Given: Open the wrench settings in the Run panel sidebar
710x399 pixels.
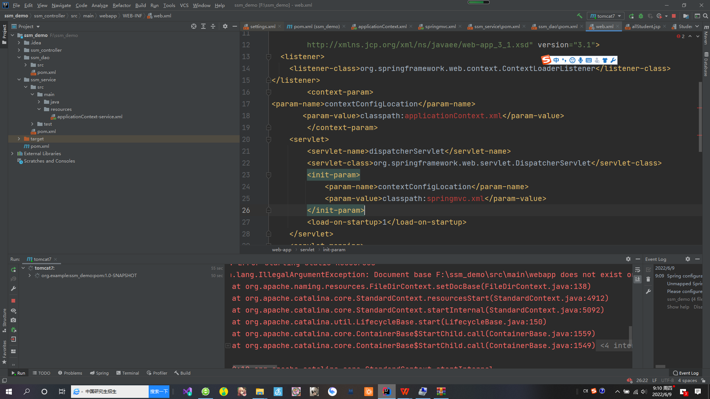Looking at the screenshot, I should (x=13, y=289).
